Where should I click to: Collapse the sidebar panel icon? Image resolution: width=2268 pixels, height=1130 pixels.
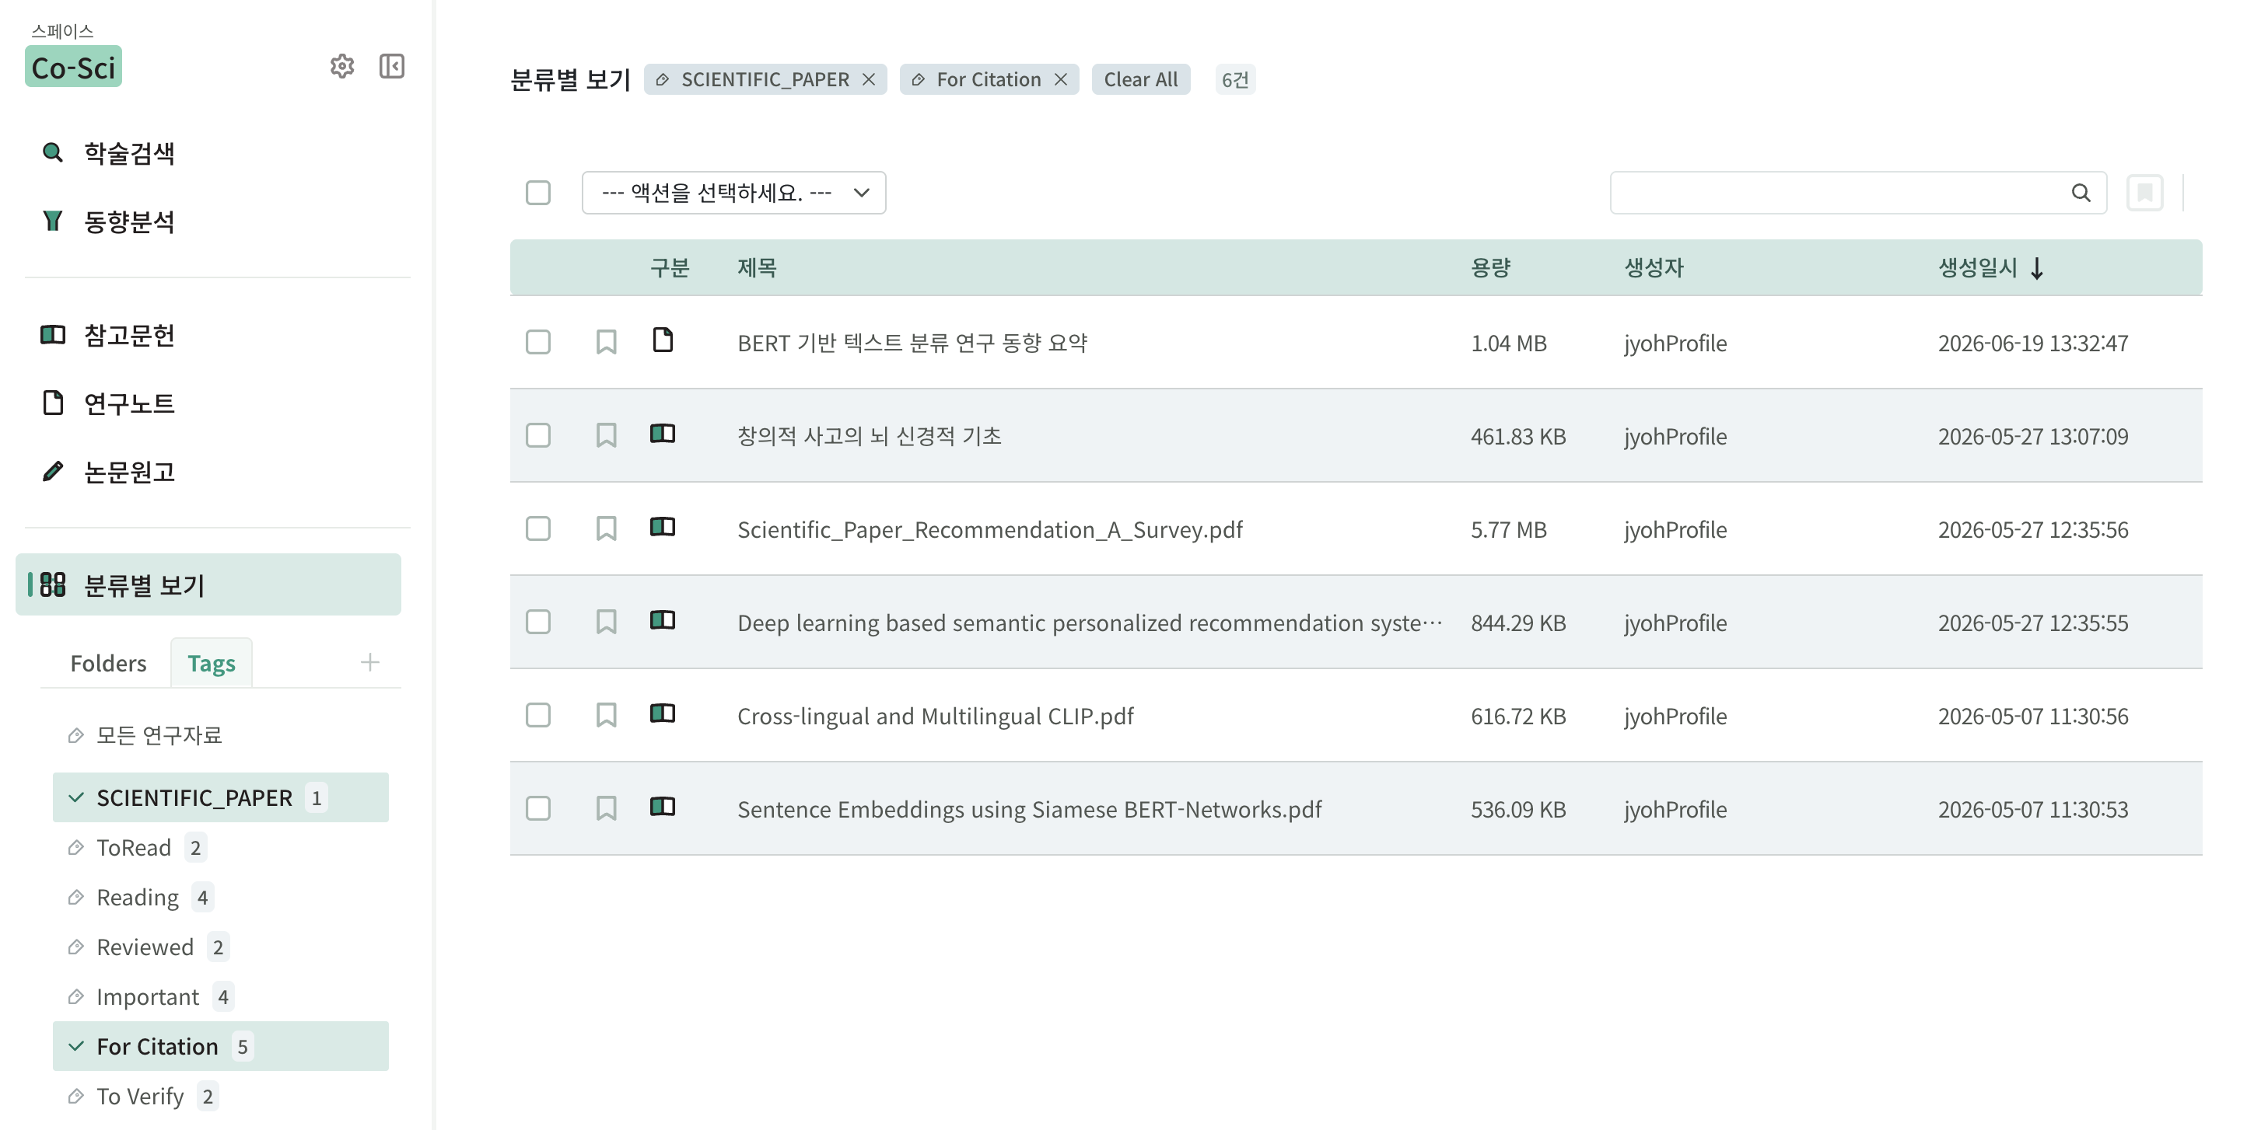coord(392,66)
